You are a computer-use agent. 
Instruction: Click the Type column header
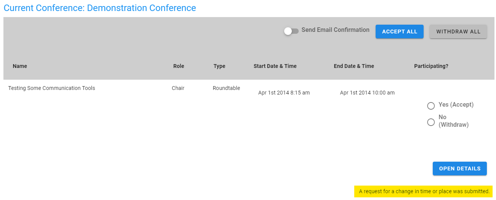(219, 66)
